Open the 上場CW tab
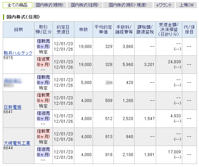The image size is (199, 167). (186, 5)
